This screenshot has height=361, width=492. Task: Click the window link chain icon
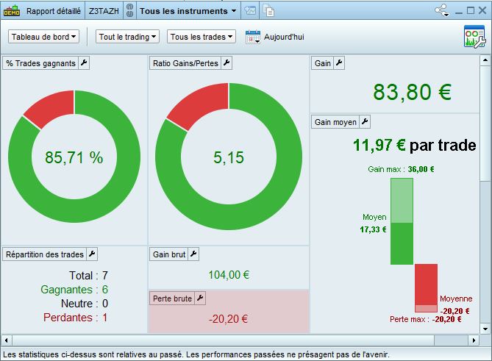[129, 11]
